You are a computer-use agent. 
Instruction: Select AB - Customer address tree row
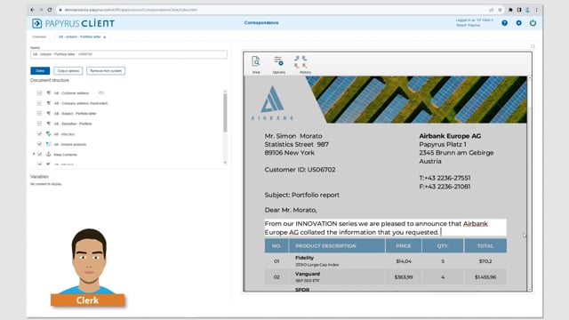click(71, 92)
